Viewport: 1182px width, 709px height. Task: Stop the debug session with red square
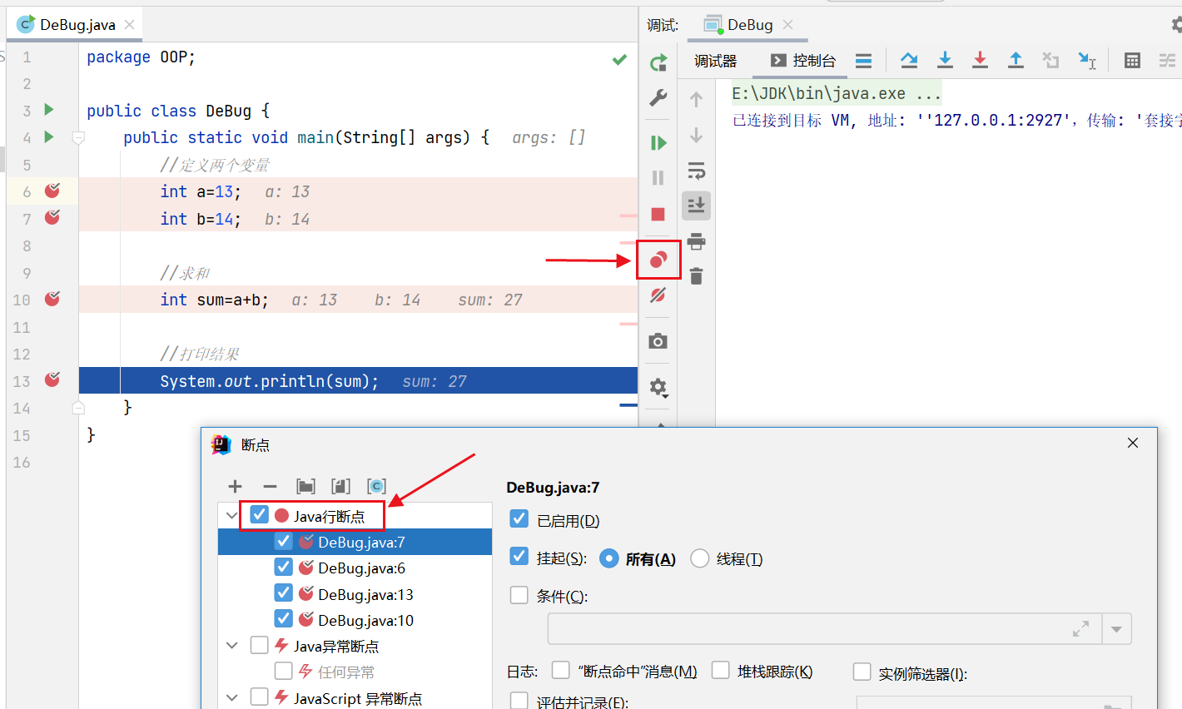pyautogui.click(x=658, y=214)
